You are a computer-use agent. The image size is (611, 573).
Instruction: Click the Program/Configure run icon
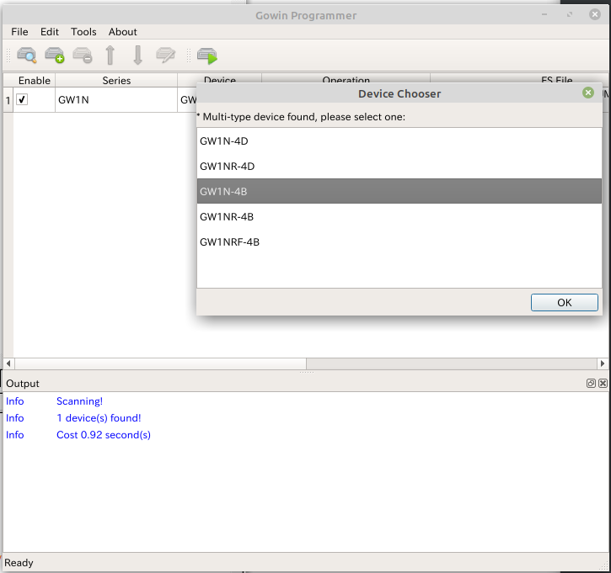click(207, 56)
